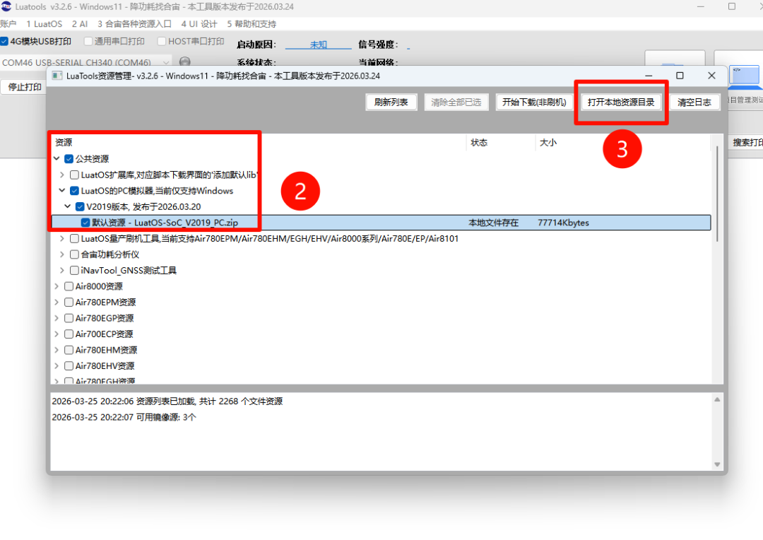Expand the Air780EGP资源 node

[57, 319]
